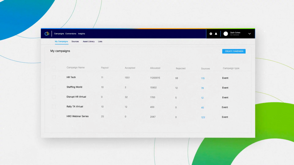Expand the user account dropdown chevron
This screenshot has width=294, height=165.
250,34
